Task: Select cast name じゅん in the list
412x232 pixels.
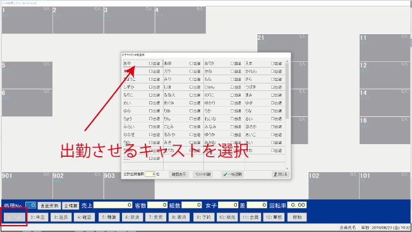Action: 209,87
